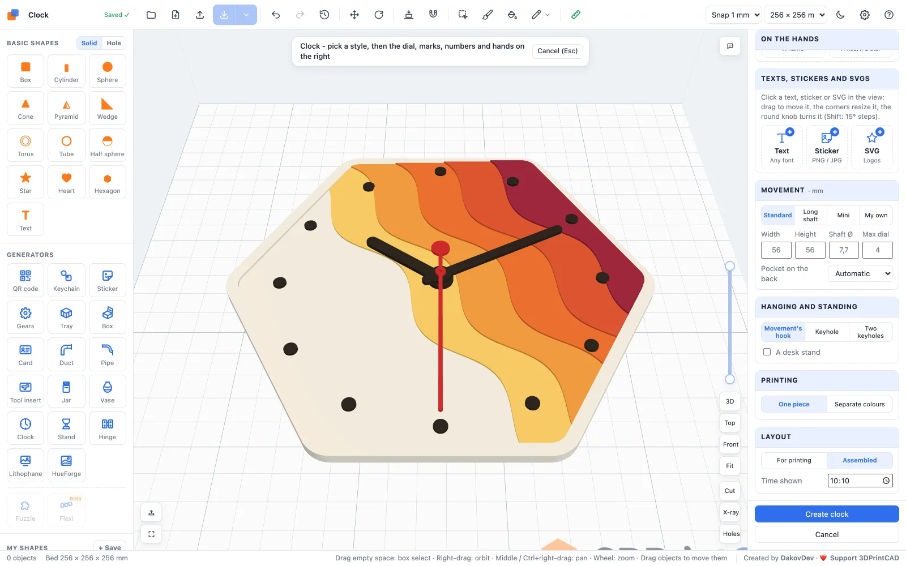906x566 pixels.
Task: Select the Mini movement tab
Action: click(x=843, y=215)
